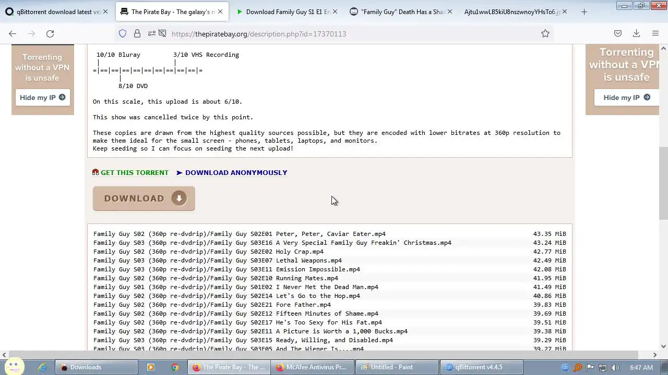
Task: Click the left Torrenting without a VPN ad text
Action: 42,68
